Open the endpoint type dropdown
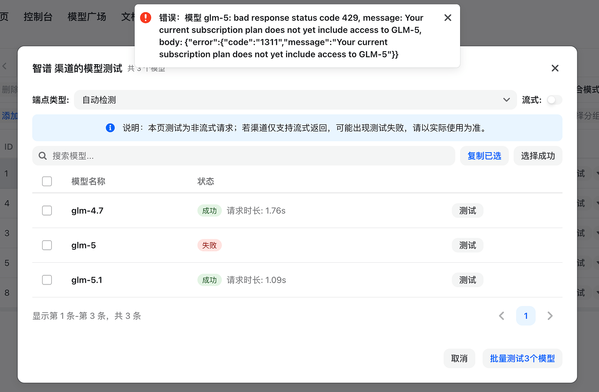 [x=295, y=100]
